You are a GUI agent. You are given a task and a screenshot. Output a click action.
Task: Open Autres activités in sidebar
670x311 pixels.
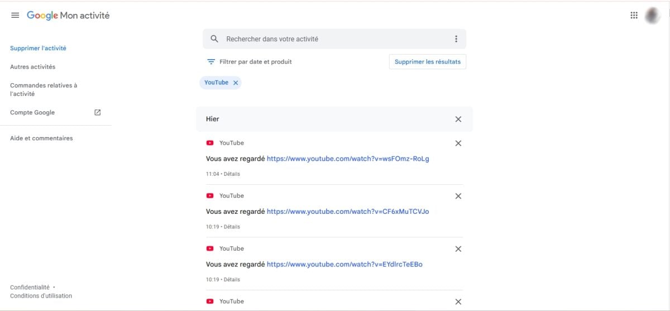(x=32, y=67)
